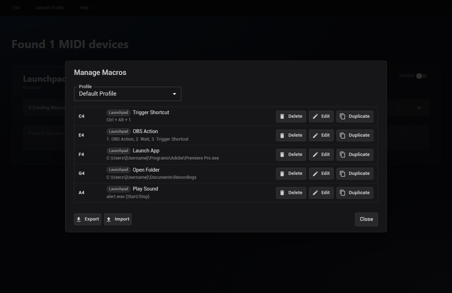452x293 pixels.
Task: Click the 'Manage Macros' dialog title
Action: (100, 72)
